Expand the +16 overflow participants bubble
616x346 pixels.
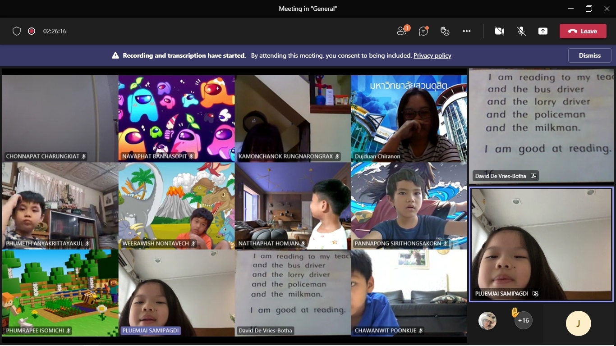523,321
